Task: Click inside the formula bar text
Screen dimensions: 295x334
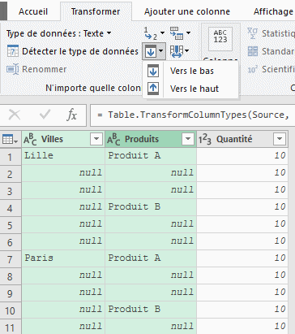Action: 192,115
